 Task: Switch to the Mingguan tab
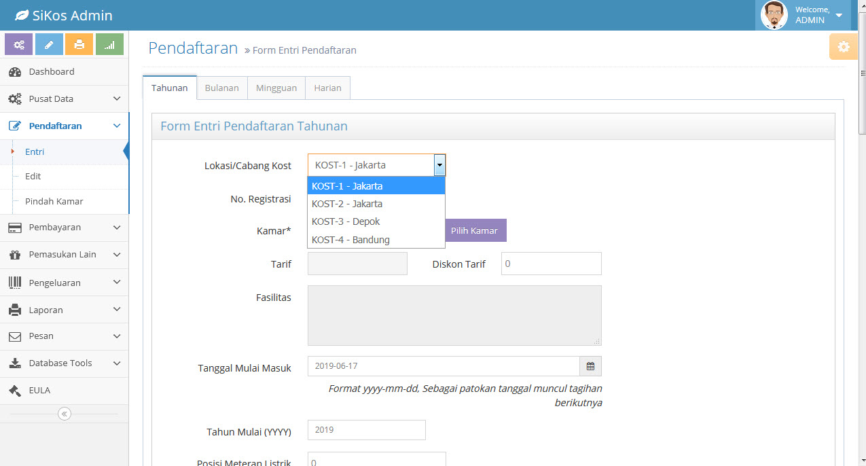[x=276, y=88]
